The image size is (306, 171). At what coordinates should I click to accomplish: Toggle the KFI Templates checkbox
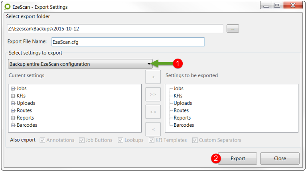(x=152, y=140)
